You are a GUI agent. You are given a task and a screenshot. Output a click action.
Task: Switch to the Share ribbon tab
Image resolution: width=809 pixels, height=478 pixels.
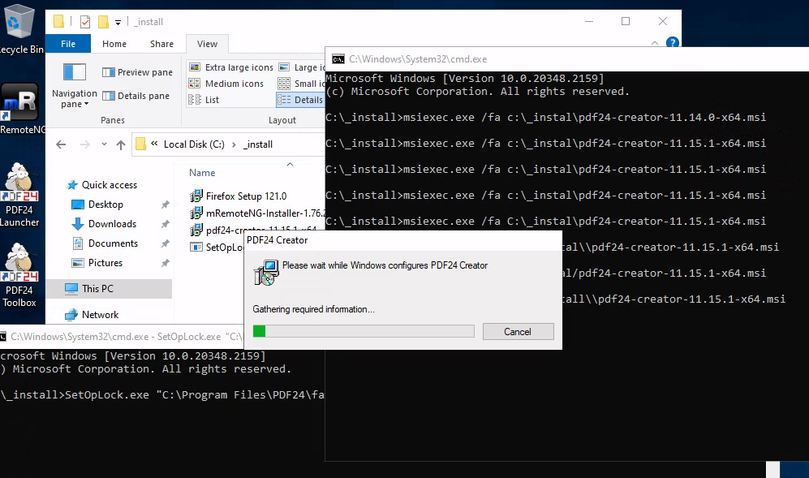(x=161, y=44)
